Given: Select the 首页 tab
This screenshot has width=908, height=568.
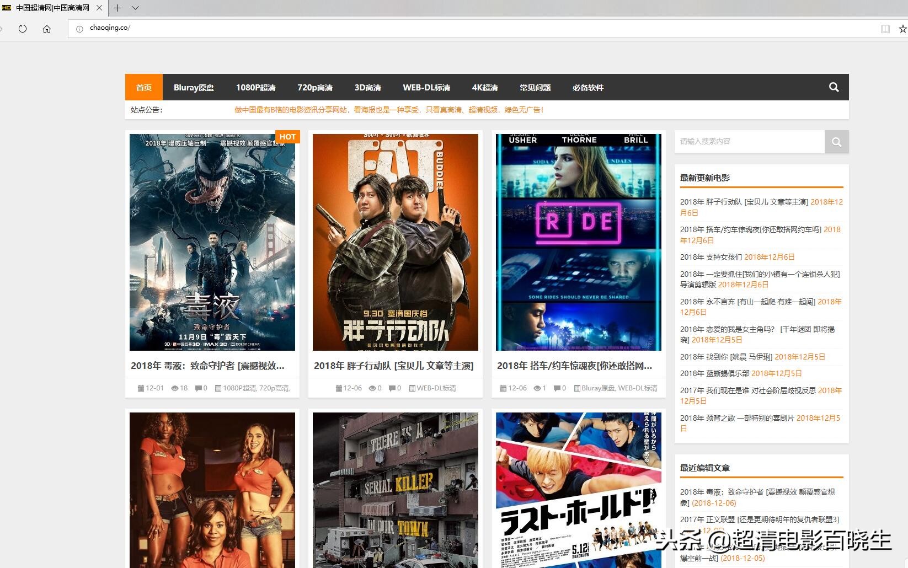Looking at the screenshot, I should click(143, 87).
